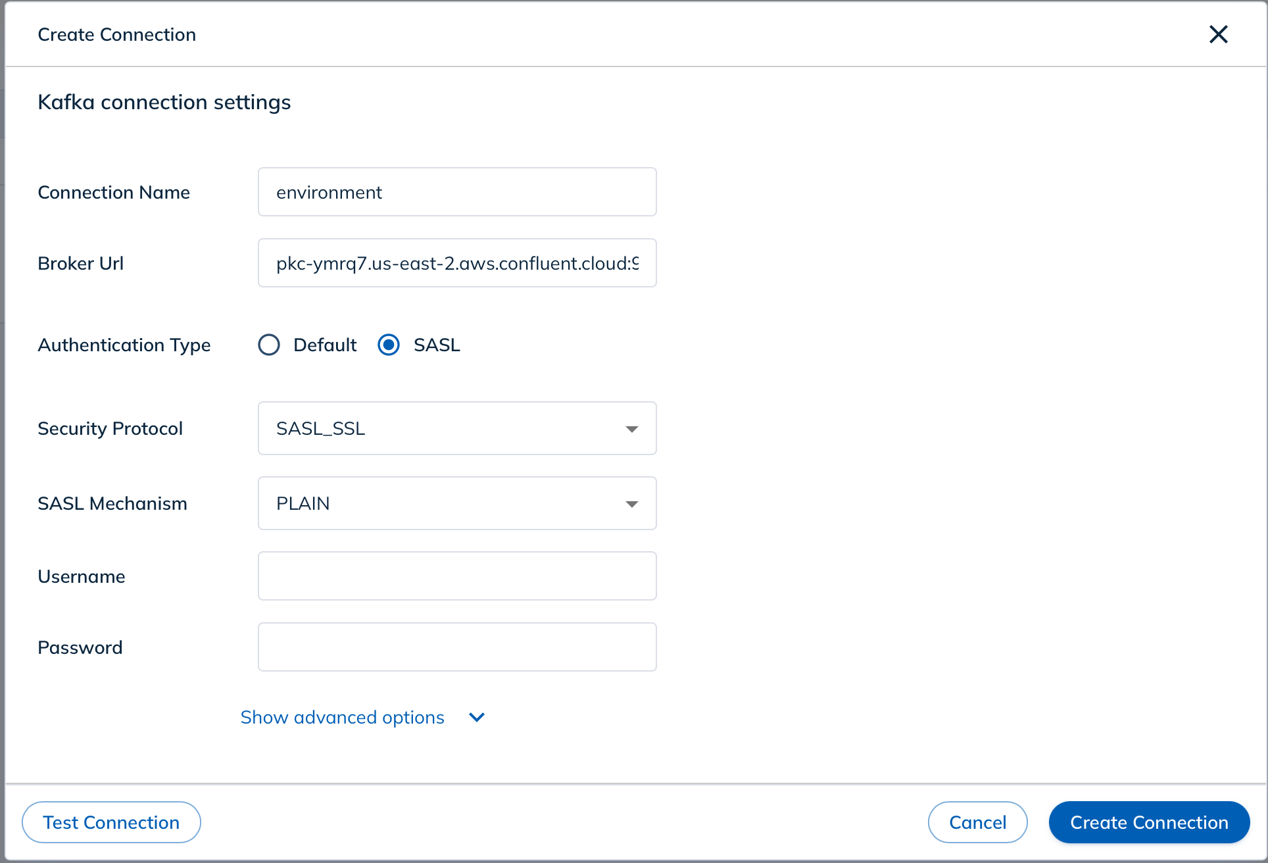
Task: Click the Test Connection button
Action: [x=110, y=822]
